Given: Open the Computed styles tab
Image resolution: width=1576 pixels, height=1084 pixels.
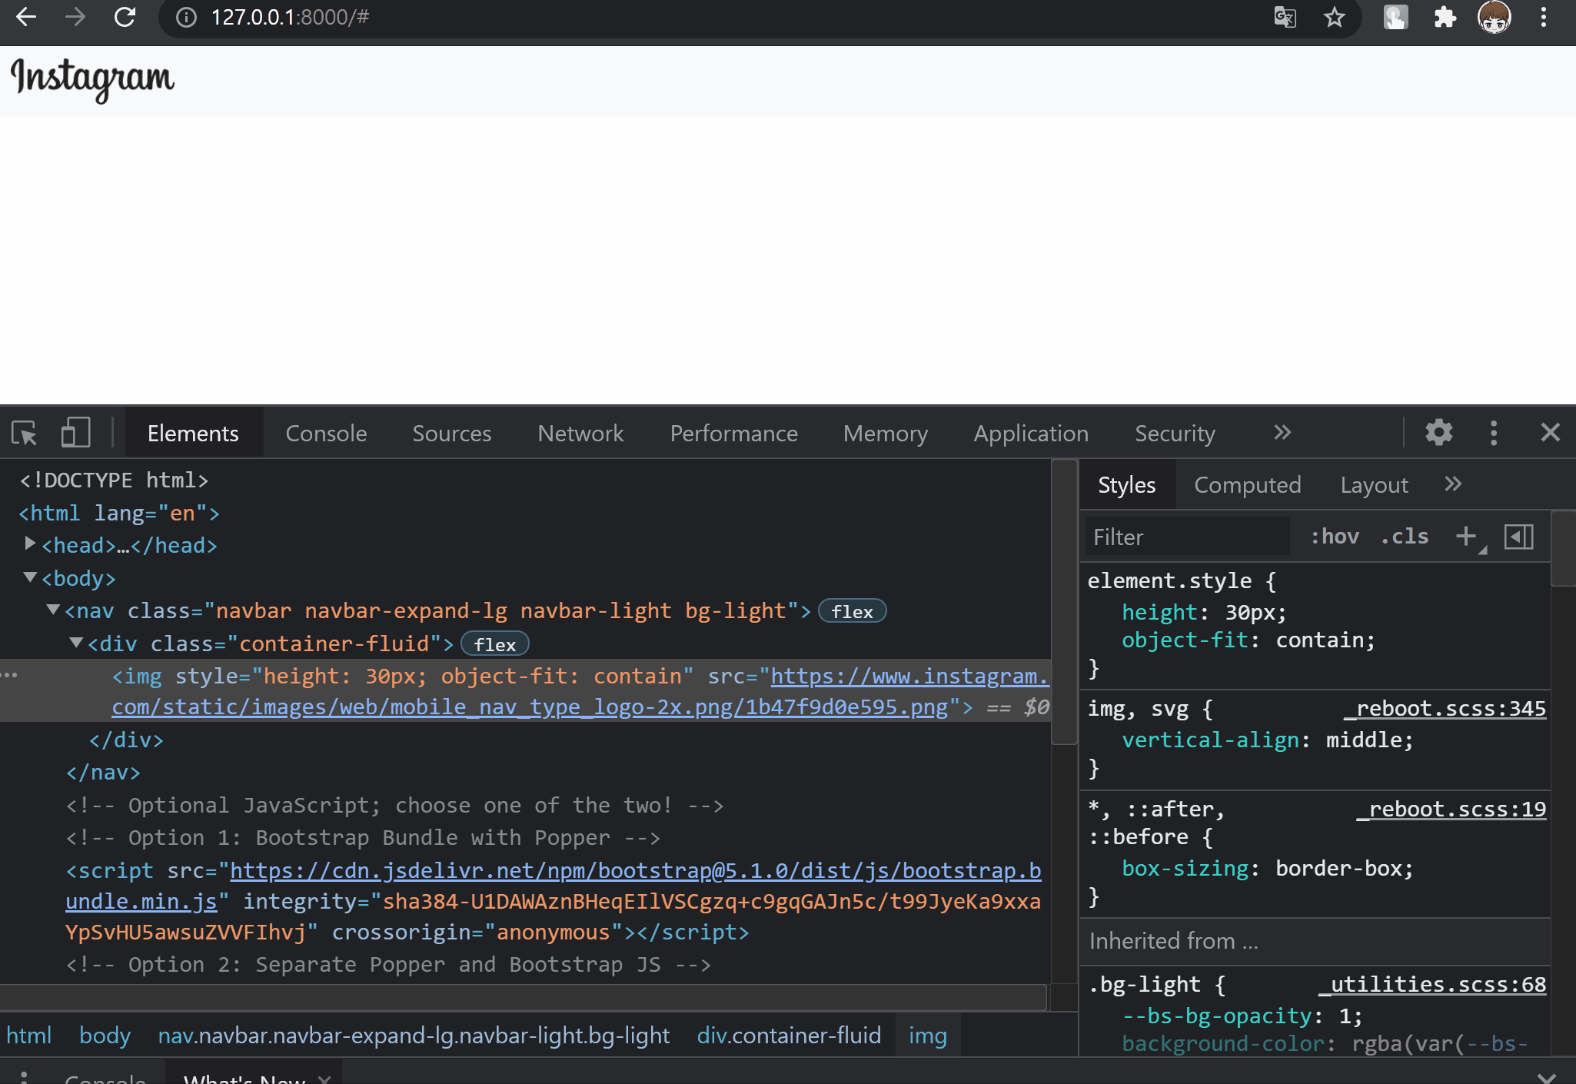Looking at the screenshot, I should coord(1247,485).
